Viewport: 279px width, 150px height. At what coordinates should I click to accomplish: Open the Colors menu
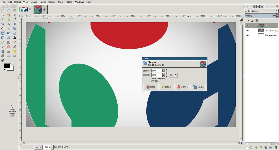pyautogui.click(x=52, y=2)
